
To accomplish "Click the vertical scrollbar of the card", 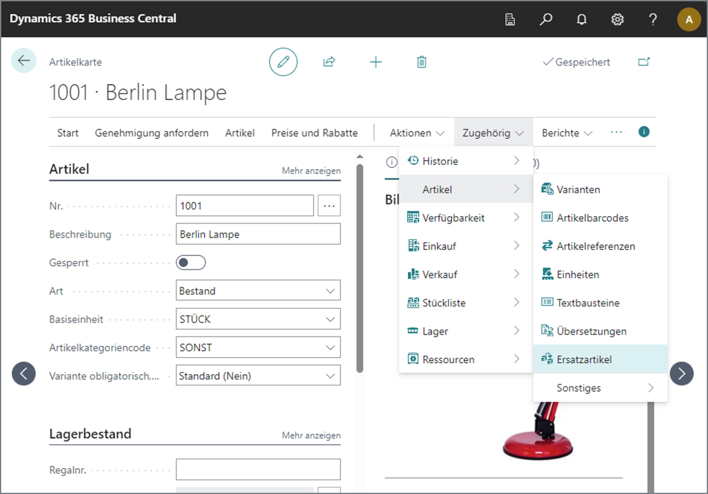I will click(360, 268).
